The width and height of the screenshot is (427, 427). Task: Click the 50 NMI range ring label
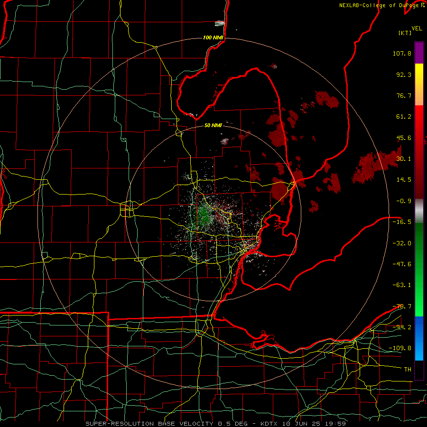tap(213, 125)
